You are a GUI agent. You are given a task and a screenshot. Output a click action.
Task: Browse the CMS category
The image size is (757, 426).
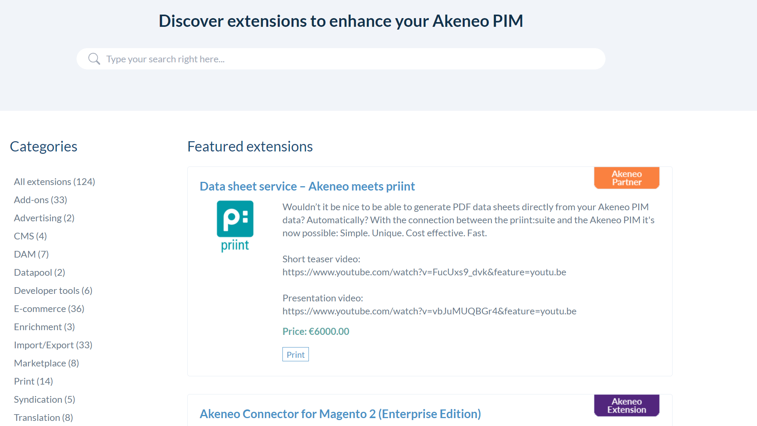[x=30, y=236]
